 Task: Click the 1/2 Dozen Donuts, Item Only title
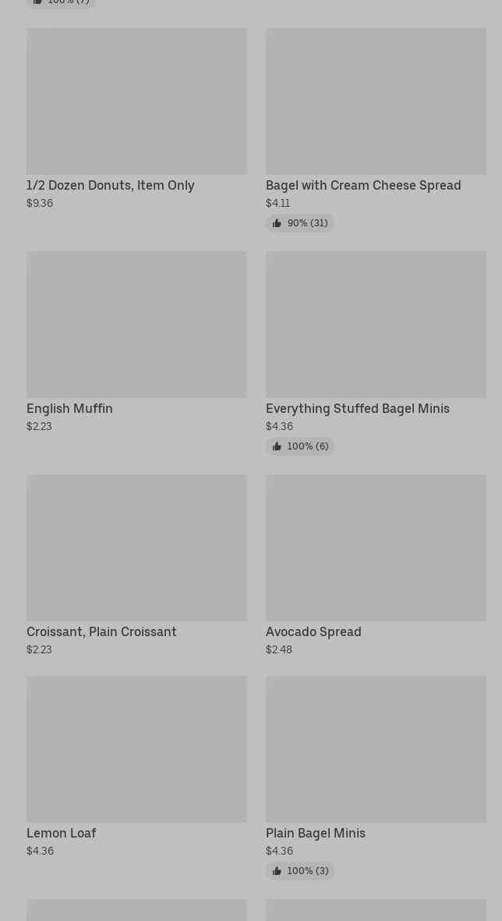[x=111, y=186]
